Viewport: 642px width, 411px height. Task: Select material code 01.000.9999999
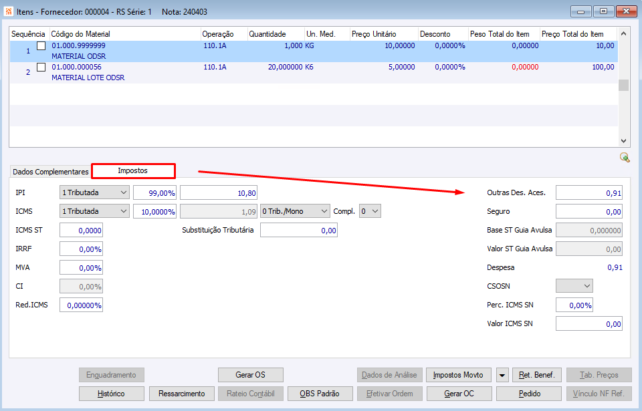pyautogui.click(x=79, y=45)
